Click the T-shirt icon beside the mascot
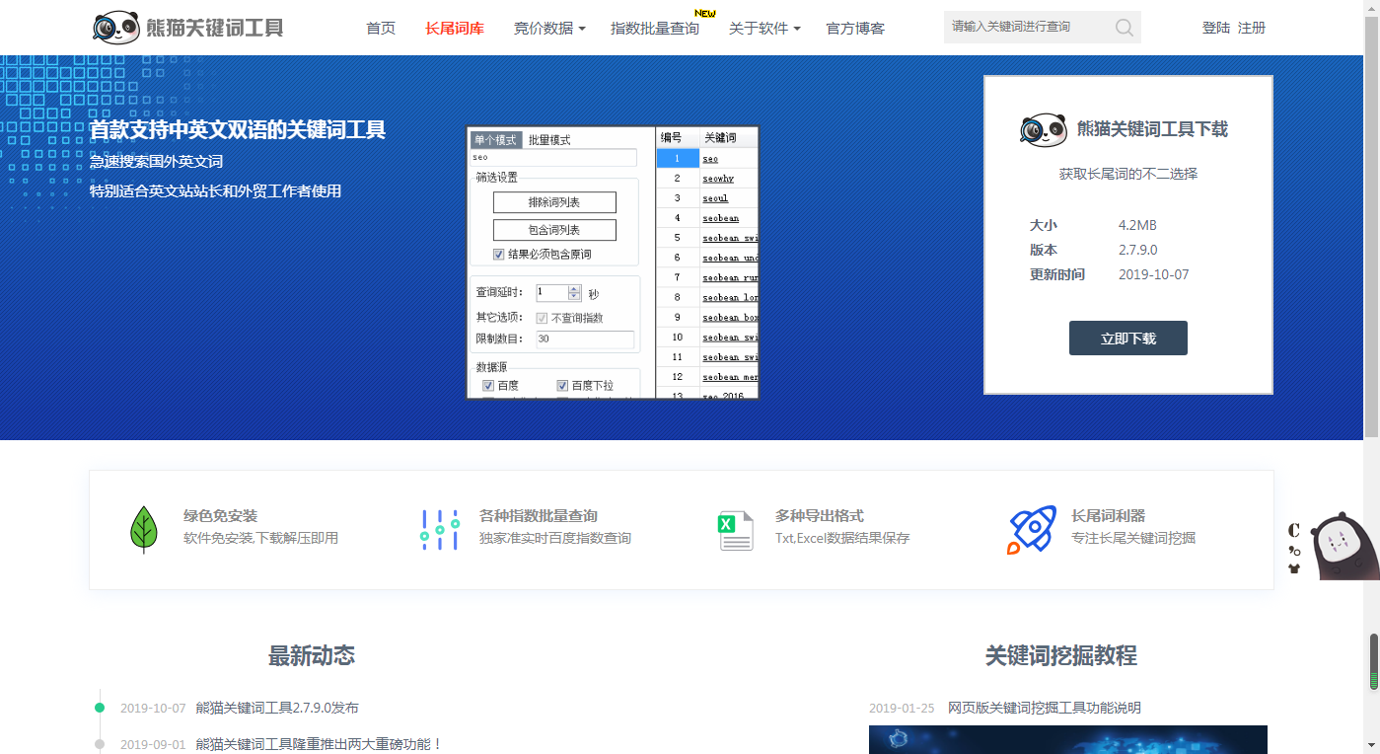 (1294, 568)
